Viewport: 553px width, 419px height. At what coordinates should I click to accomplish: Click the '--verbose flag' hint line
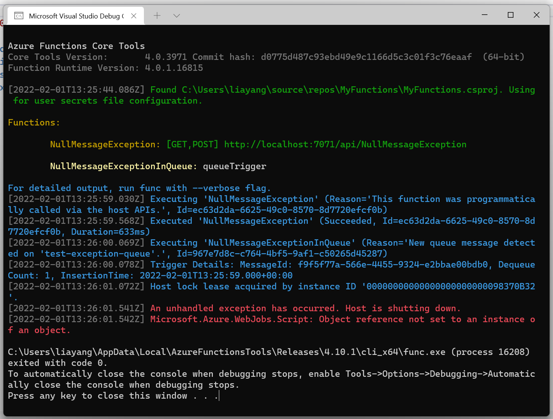coord(139,188)
